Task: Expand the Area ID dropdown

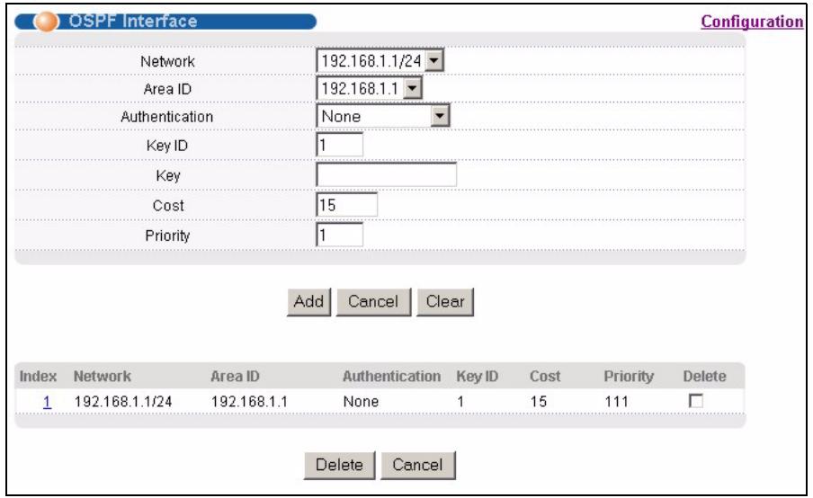Action: [369, 89]
